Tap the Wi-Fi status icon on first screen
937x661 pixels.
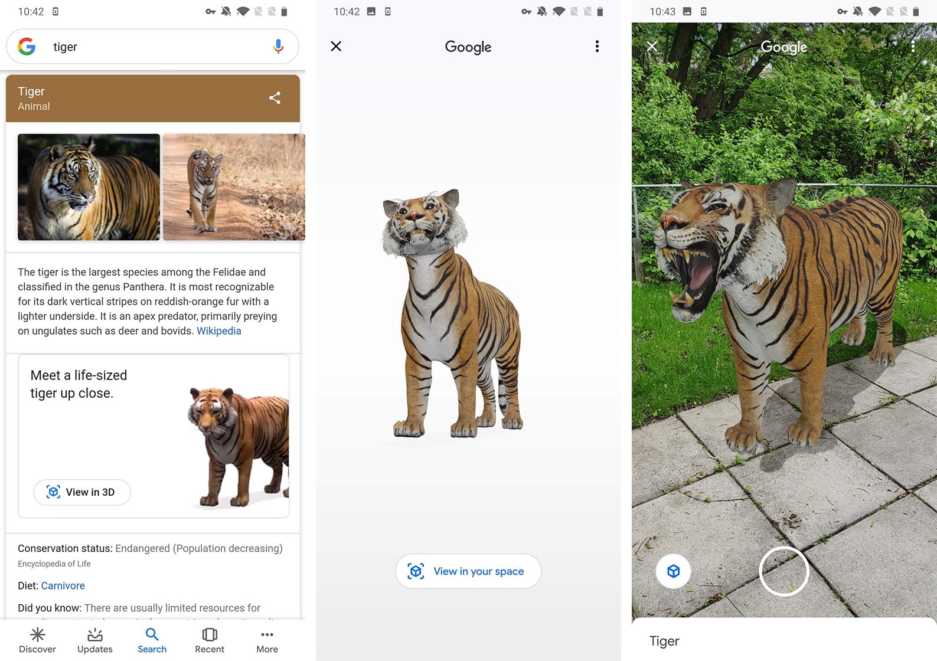pos(243,11)
